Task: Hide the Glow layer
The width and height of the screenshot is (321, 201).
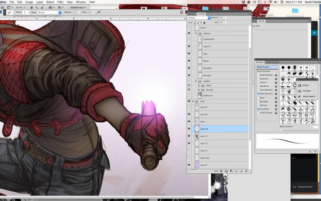Action: (x=189, y=54)
